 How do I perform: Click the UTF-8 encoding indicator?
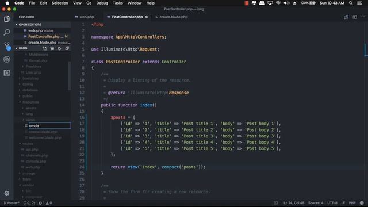point(332,203)
